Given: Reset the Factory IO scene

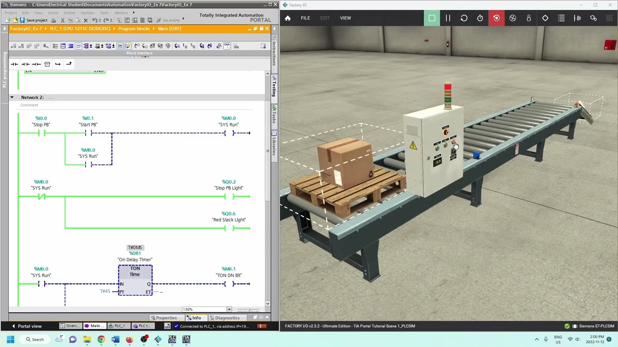Looking at the screenshot, I should (x=464, y=18).
